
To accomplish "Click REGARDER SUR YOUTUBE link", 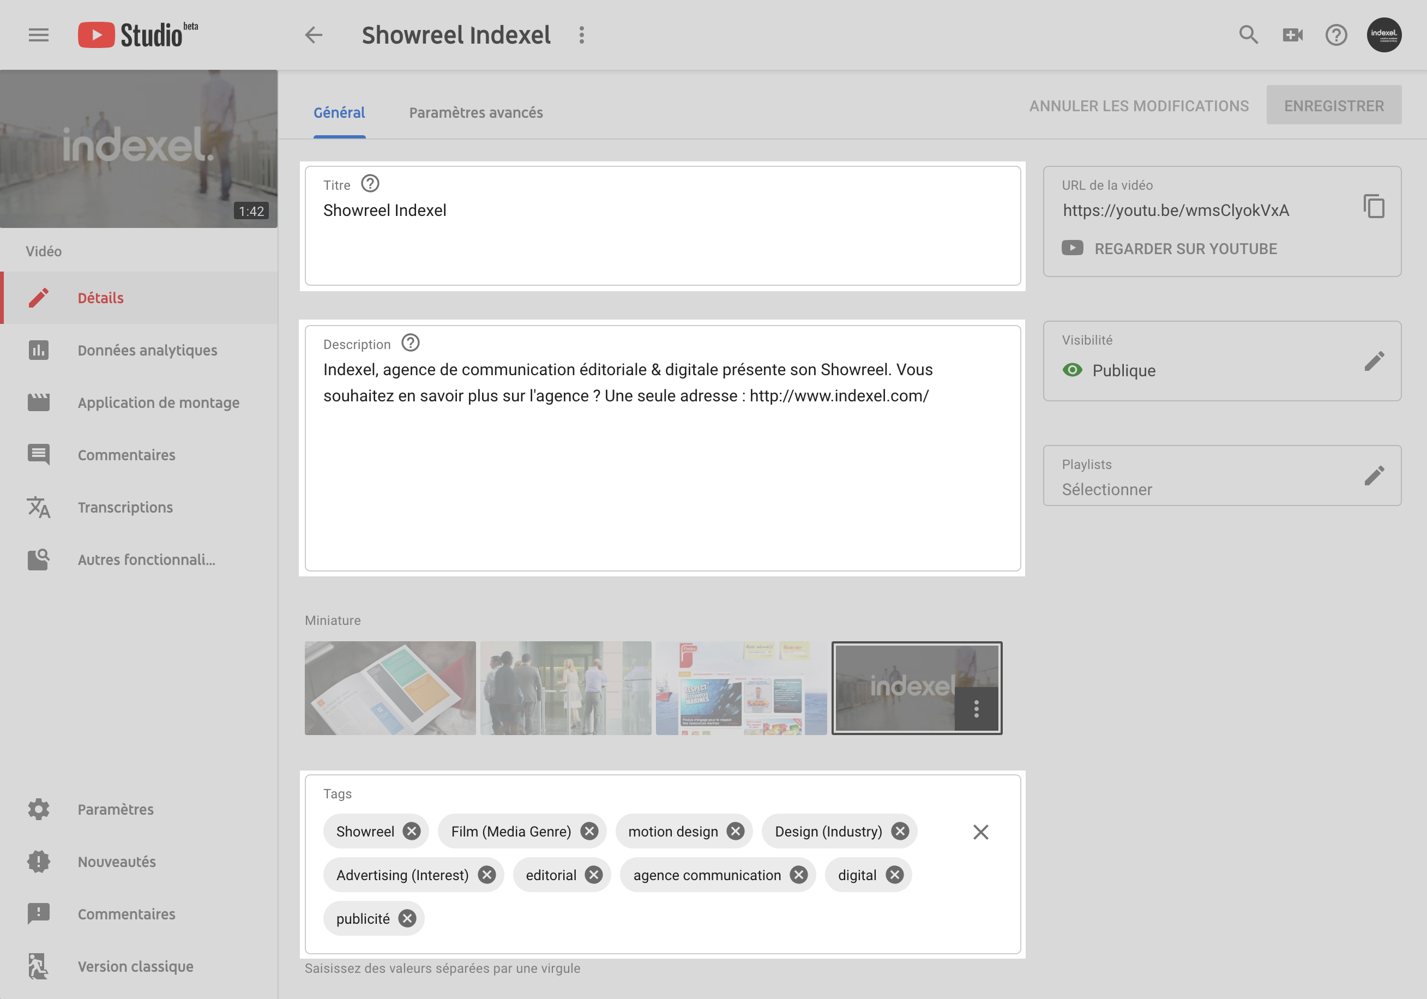I will pos(1169,249).
